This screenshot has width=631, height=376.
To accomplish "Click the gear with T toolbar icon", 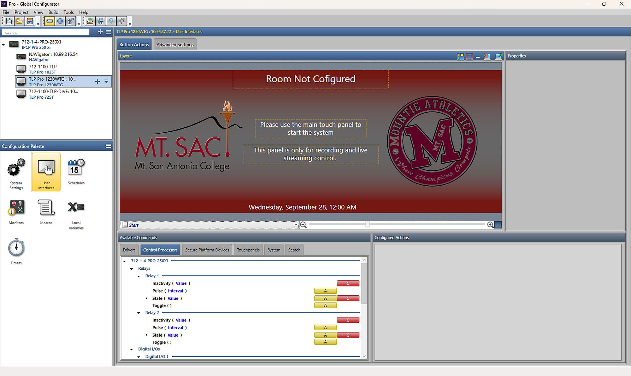I will tap(100, 21).
